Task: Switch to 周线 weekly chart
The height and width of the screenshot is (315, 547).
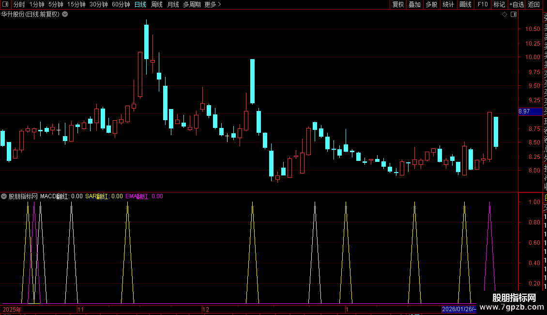Action: click(157, 4)
